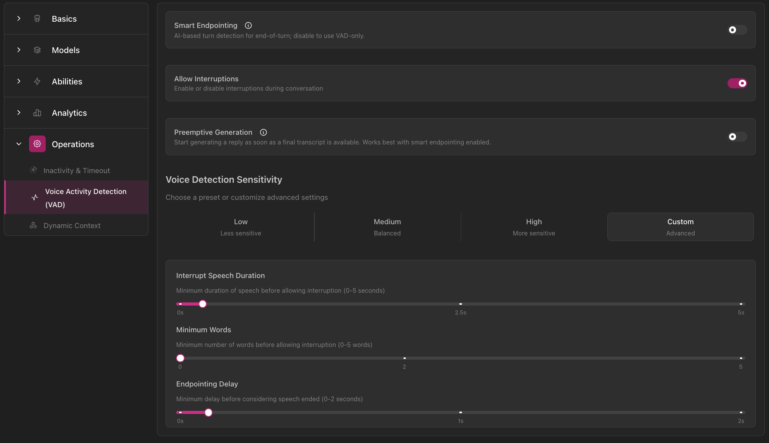Choose the Medium sensitivity preset

coord(387,227)
